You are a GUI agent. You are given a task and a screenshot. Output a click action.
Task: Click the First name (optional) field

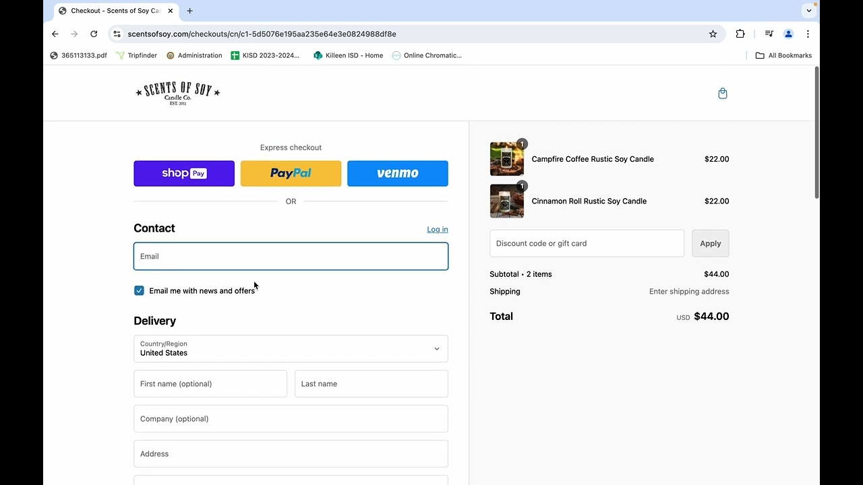(210, 384)
